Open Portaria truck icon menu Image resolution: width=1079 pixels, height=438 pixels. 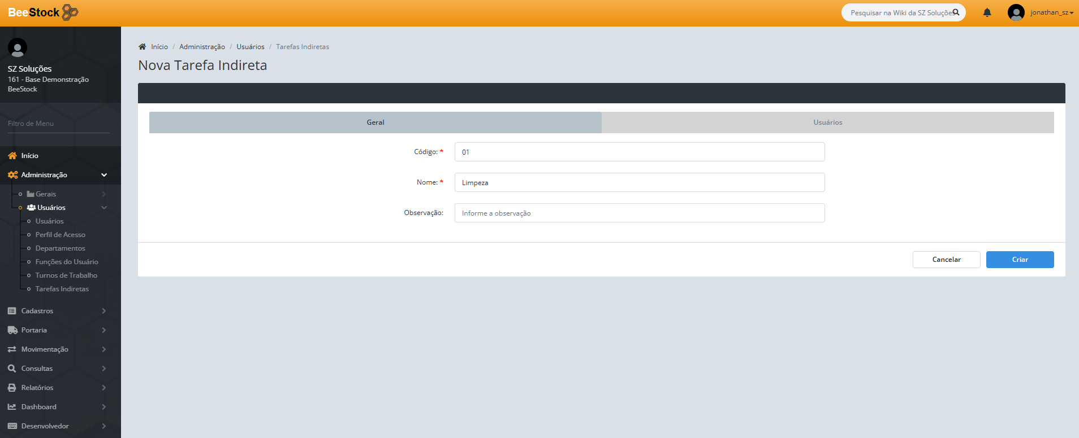pyautogui.click(x=12, y=330)
